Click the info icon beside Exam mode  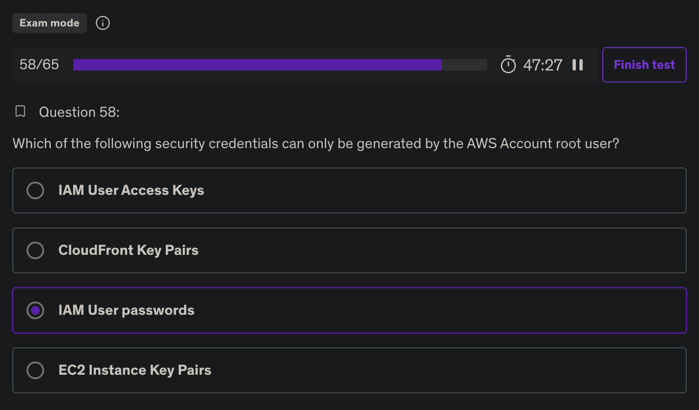[x=103, y=23]
